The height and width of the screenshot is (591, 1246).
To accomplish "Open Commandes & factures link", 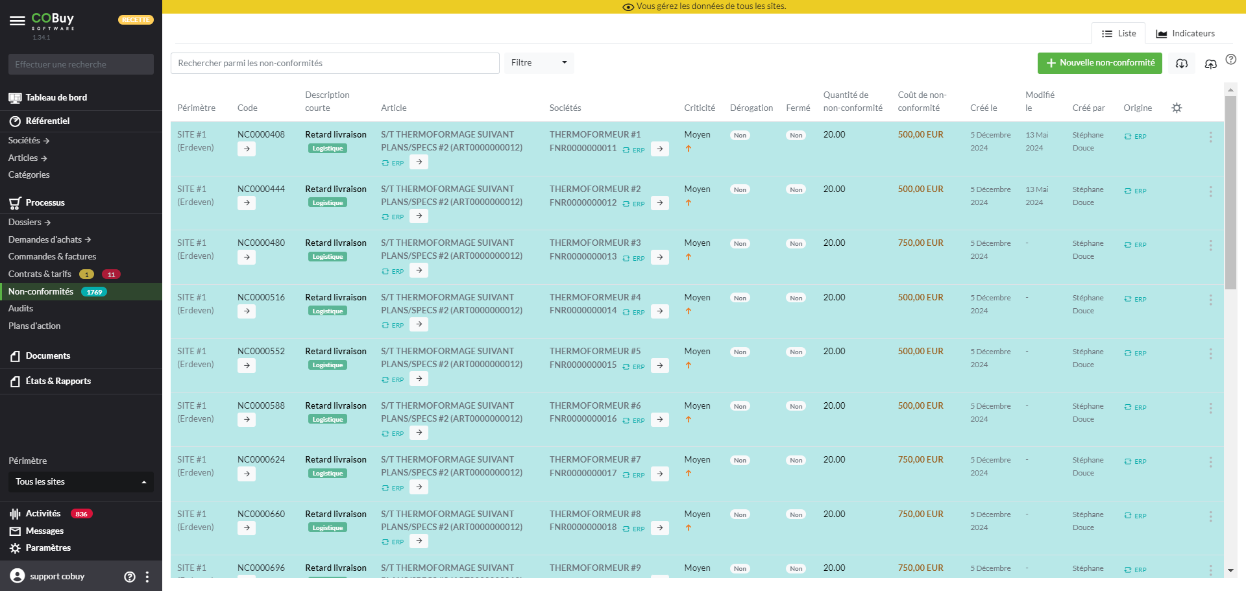I will coord(52,256).
